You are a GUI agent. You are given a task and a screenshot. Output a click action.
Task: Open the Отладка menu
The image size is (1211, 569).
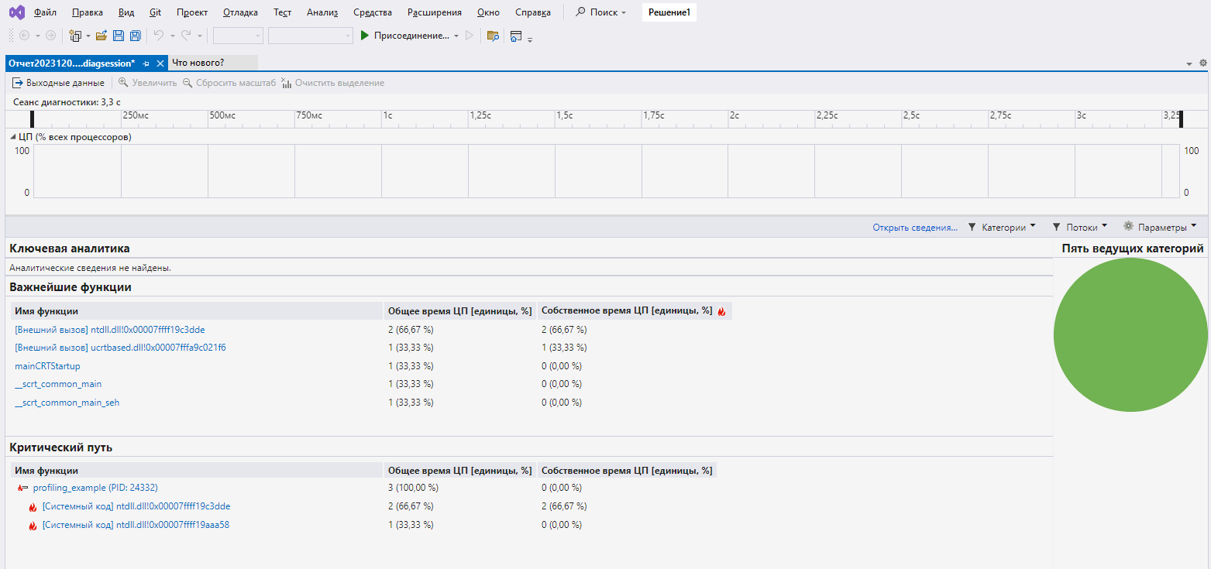241,12
